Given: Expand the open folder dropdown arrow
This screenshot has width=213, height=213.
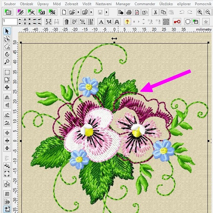Looking at the screenshot, I should coord(78,12).
